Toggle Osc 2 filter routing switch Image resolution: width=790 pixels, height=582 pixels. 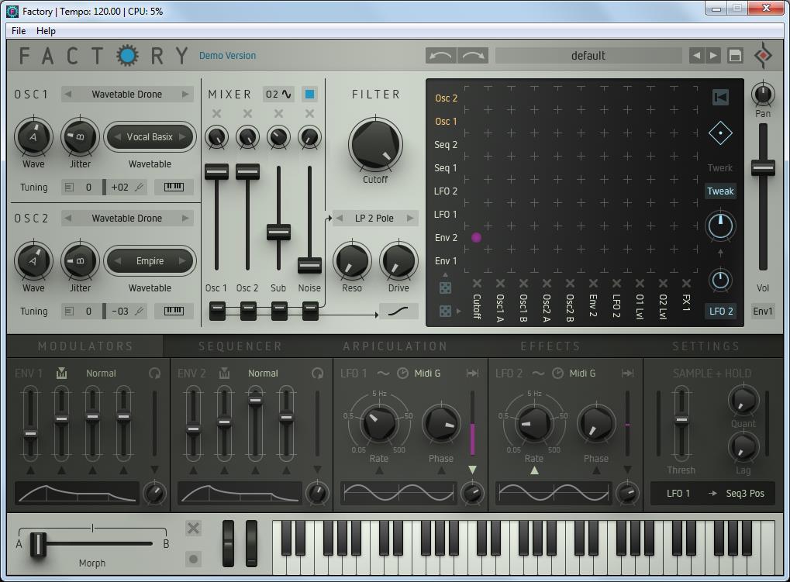(x=248, y=311)
